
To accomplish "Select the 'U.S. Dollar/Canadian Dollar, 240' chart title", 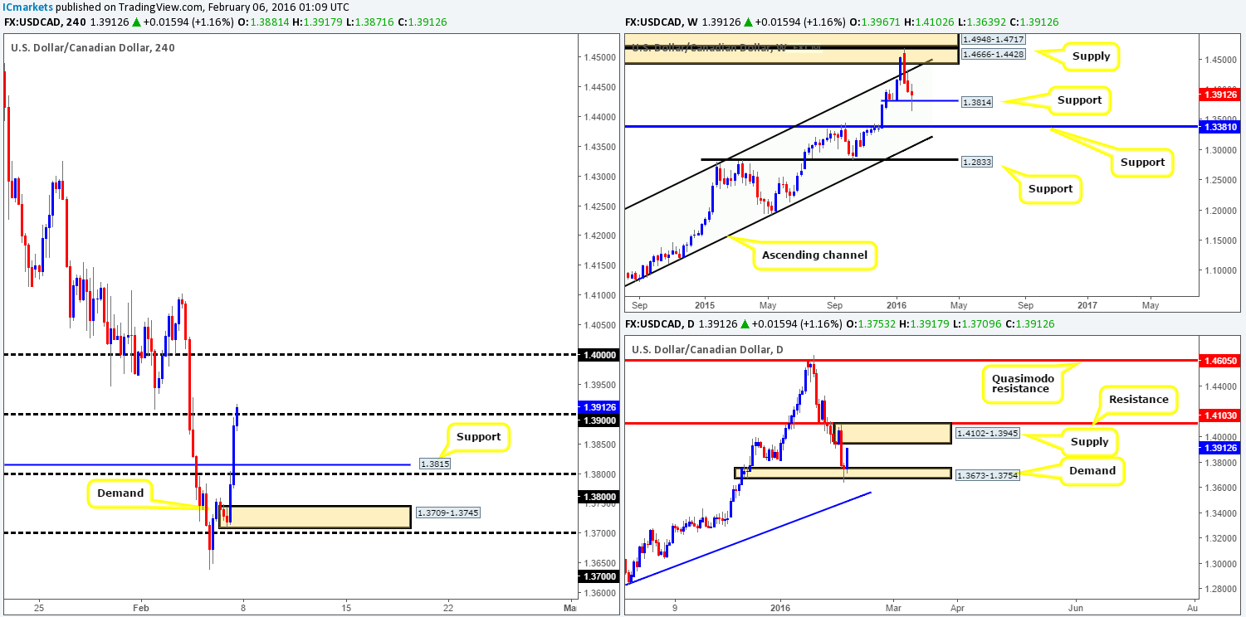I will [93, 47].
